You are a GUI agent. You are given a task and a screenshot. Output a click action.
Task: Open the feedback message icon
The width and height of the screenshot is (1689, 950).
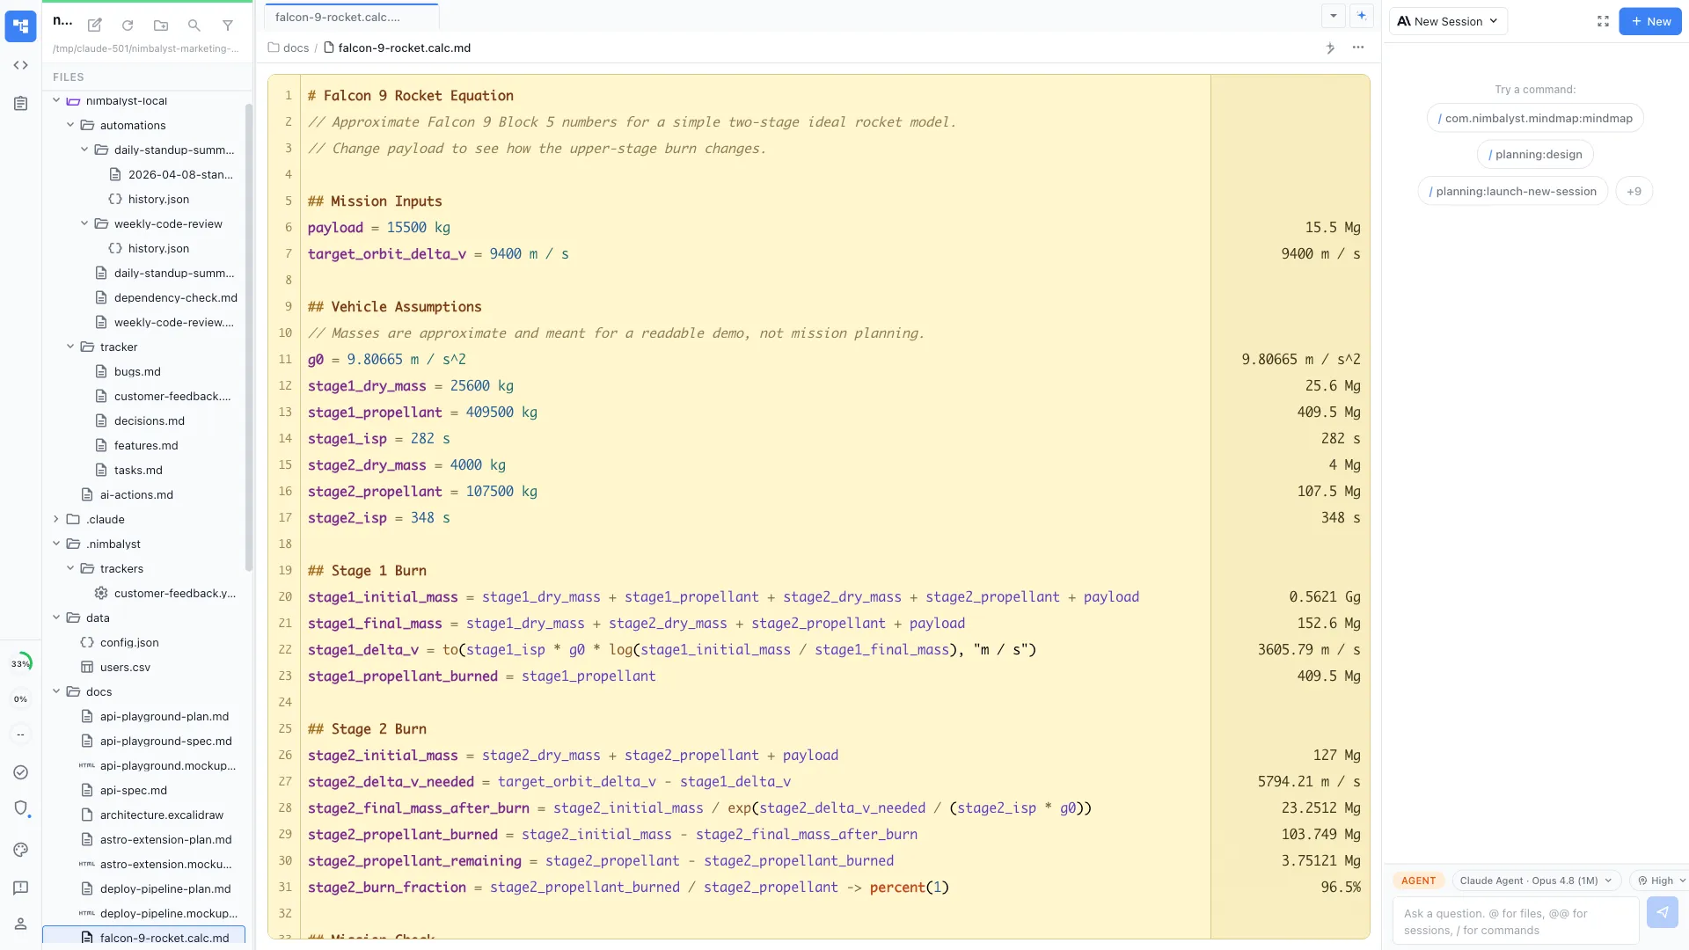click(x=21, y=888)
